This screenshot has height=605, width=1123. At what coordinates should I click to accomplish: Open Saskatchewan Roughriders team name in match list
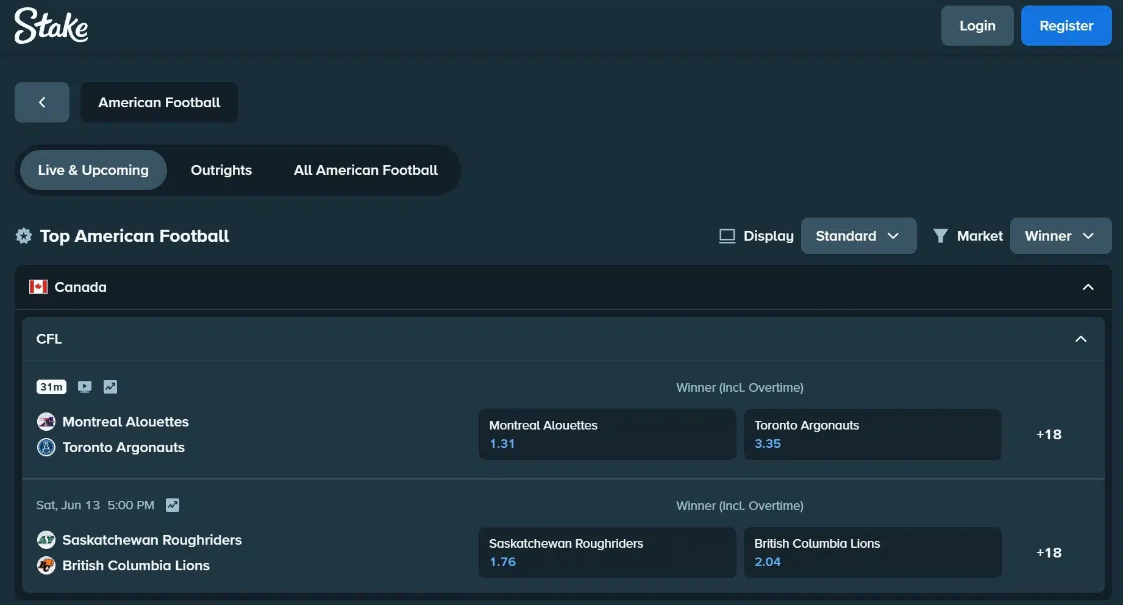tap(152, 540)
